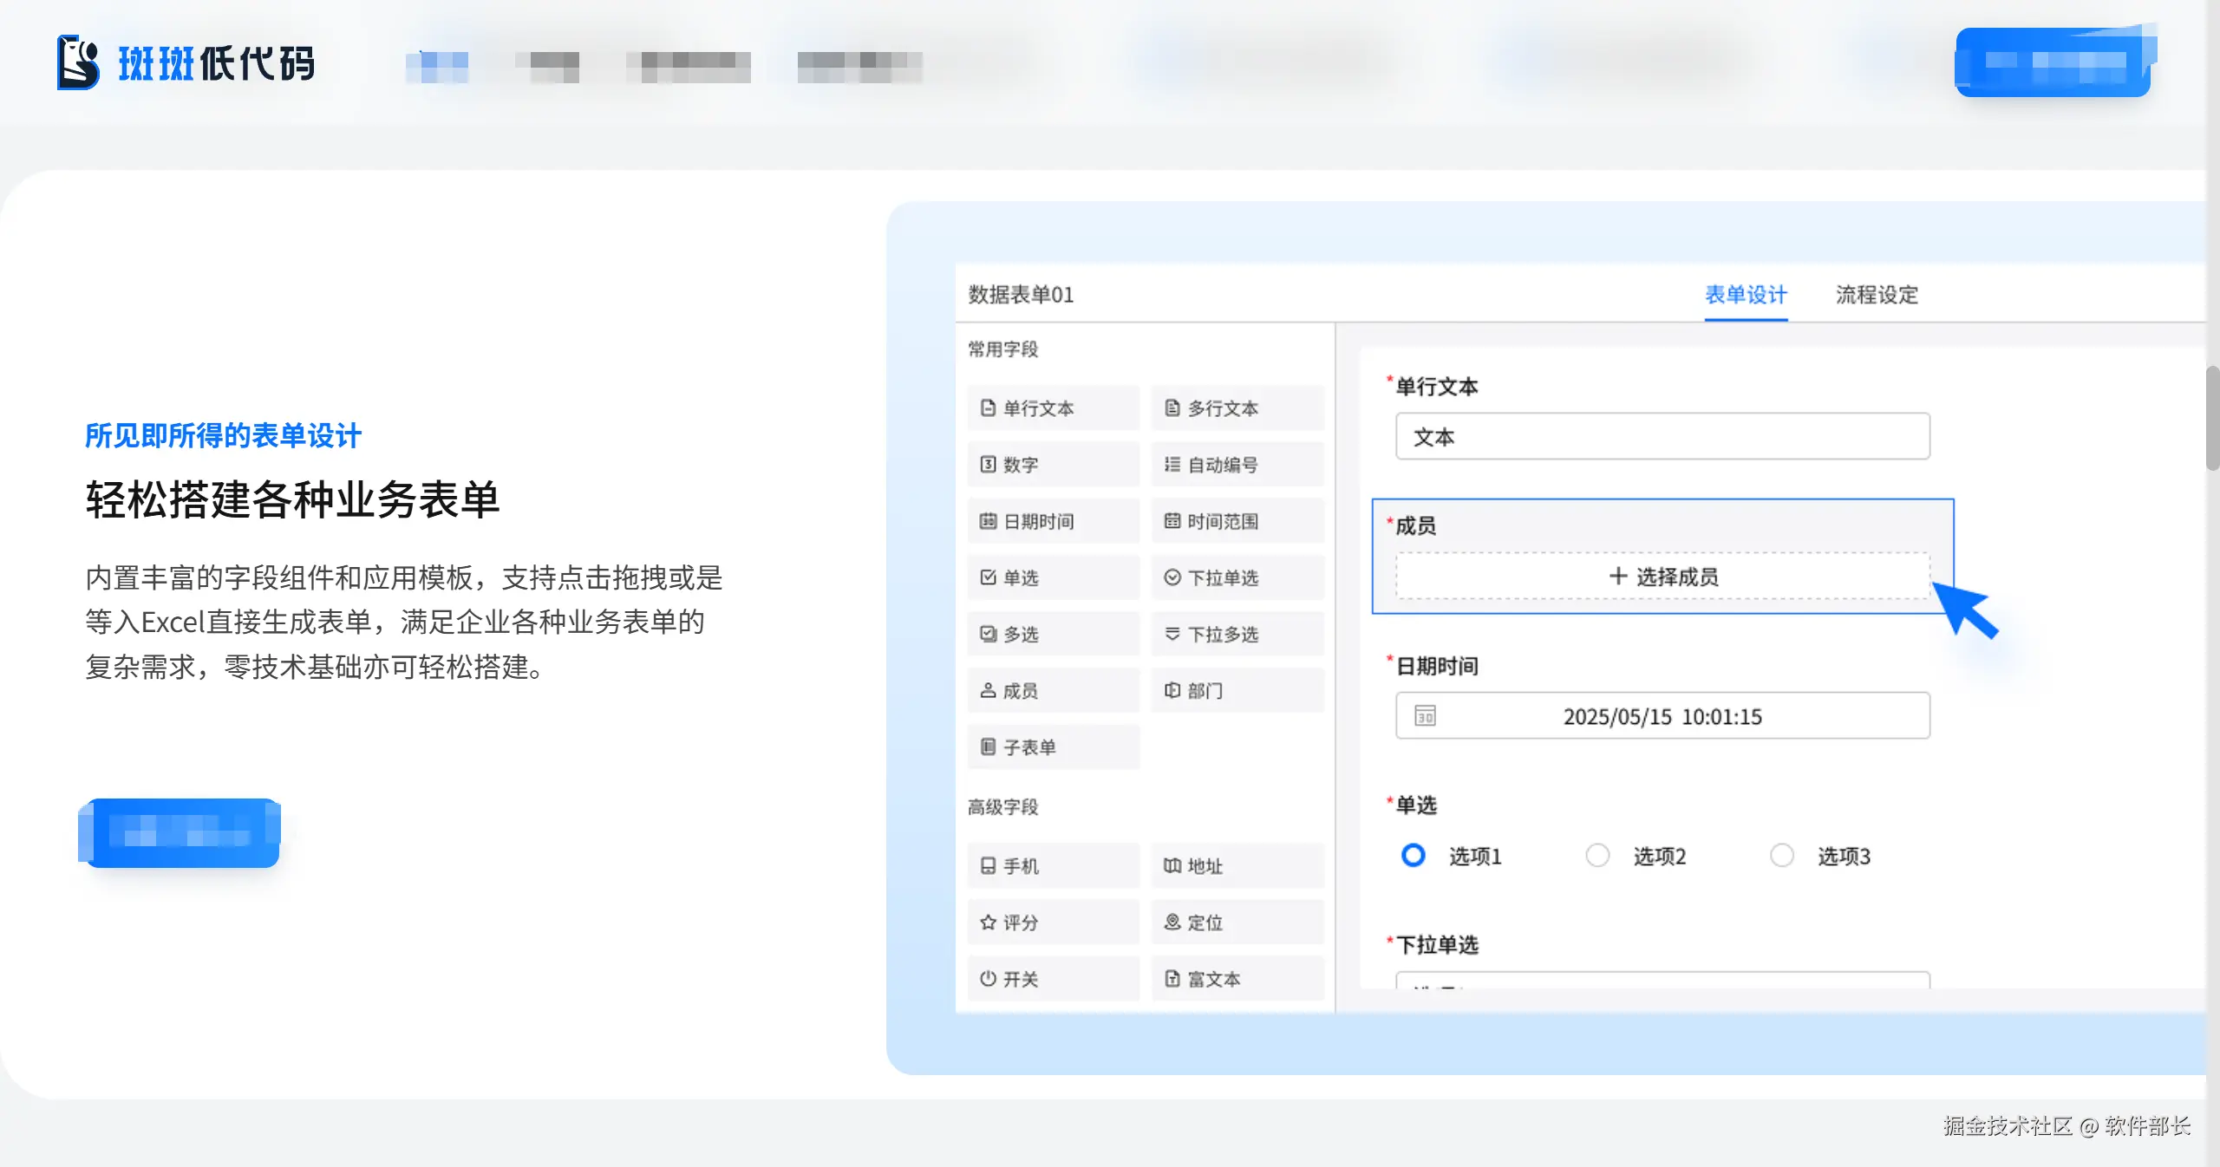This screenshot has height=1167, width=2220.
Task: Select the 自动编号 field icon
Action: point(1172,464)
